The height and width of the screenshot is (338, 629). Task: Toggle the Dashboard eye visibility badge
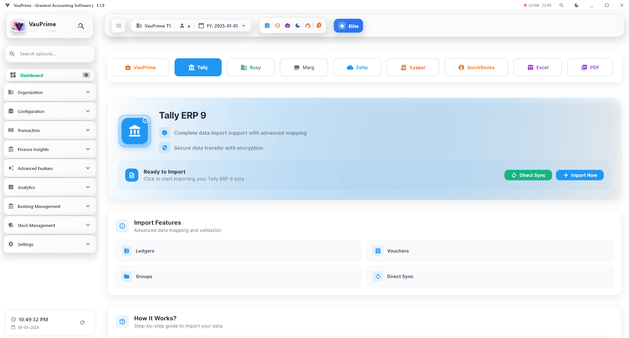click(86, 75)
